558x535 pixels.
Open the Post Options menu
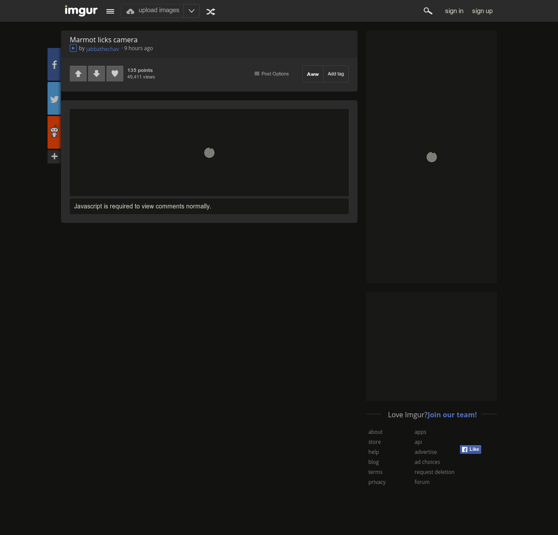(x=272, y=74)
